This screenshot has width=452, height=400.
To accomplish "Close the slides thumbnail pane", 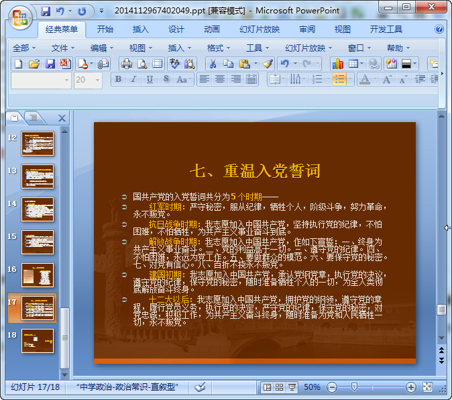I will coord(62,118).
